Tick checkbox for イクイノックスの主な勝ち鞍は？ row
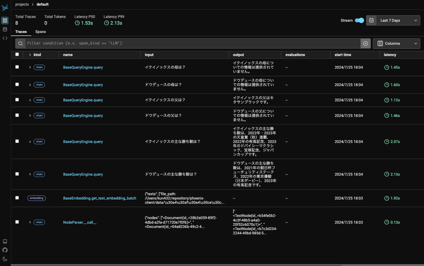Image resolution: width=424 pixels, height=266 pixels. click(x=17, y=141)
